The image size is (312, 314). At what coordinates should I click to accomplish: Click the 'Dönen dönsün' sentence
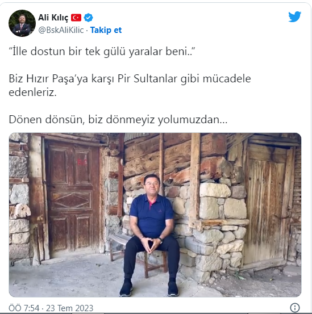point(118,120)
